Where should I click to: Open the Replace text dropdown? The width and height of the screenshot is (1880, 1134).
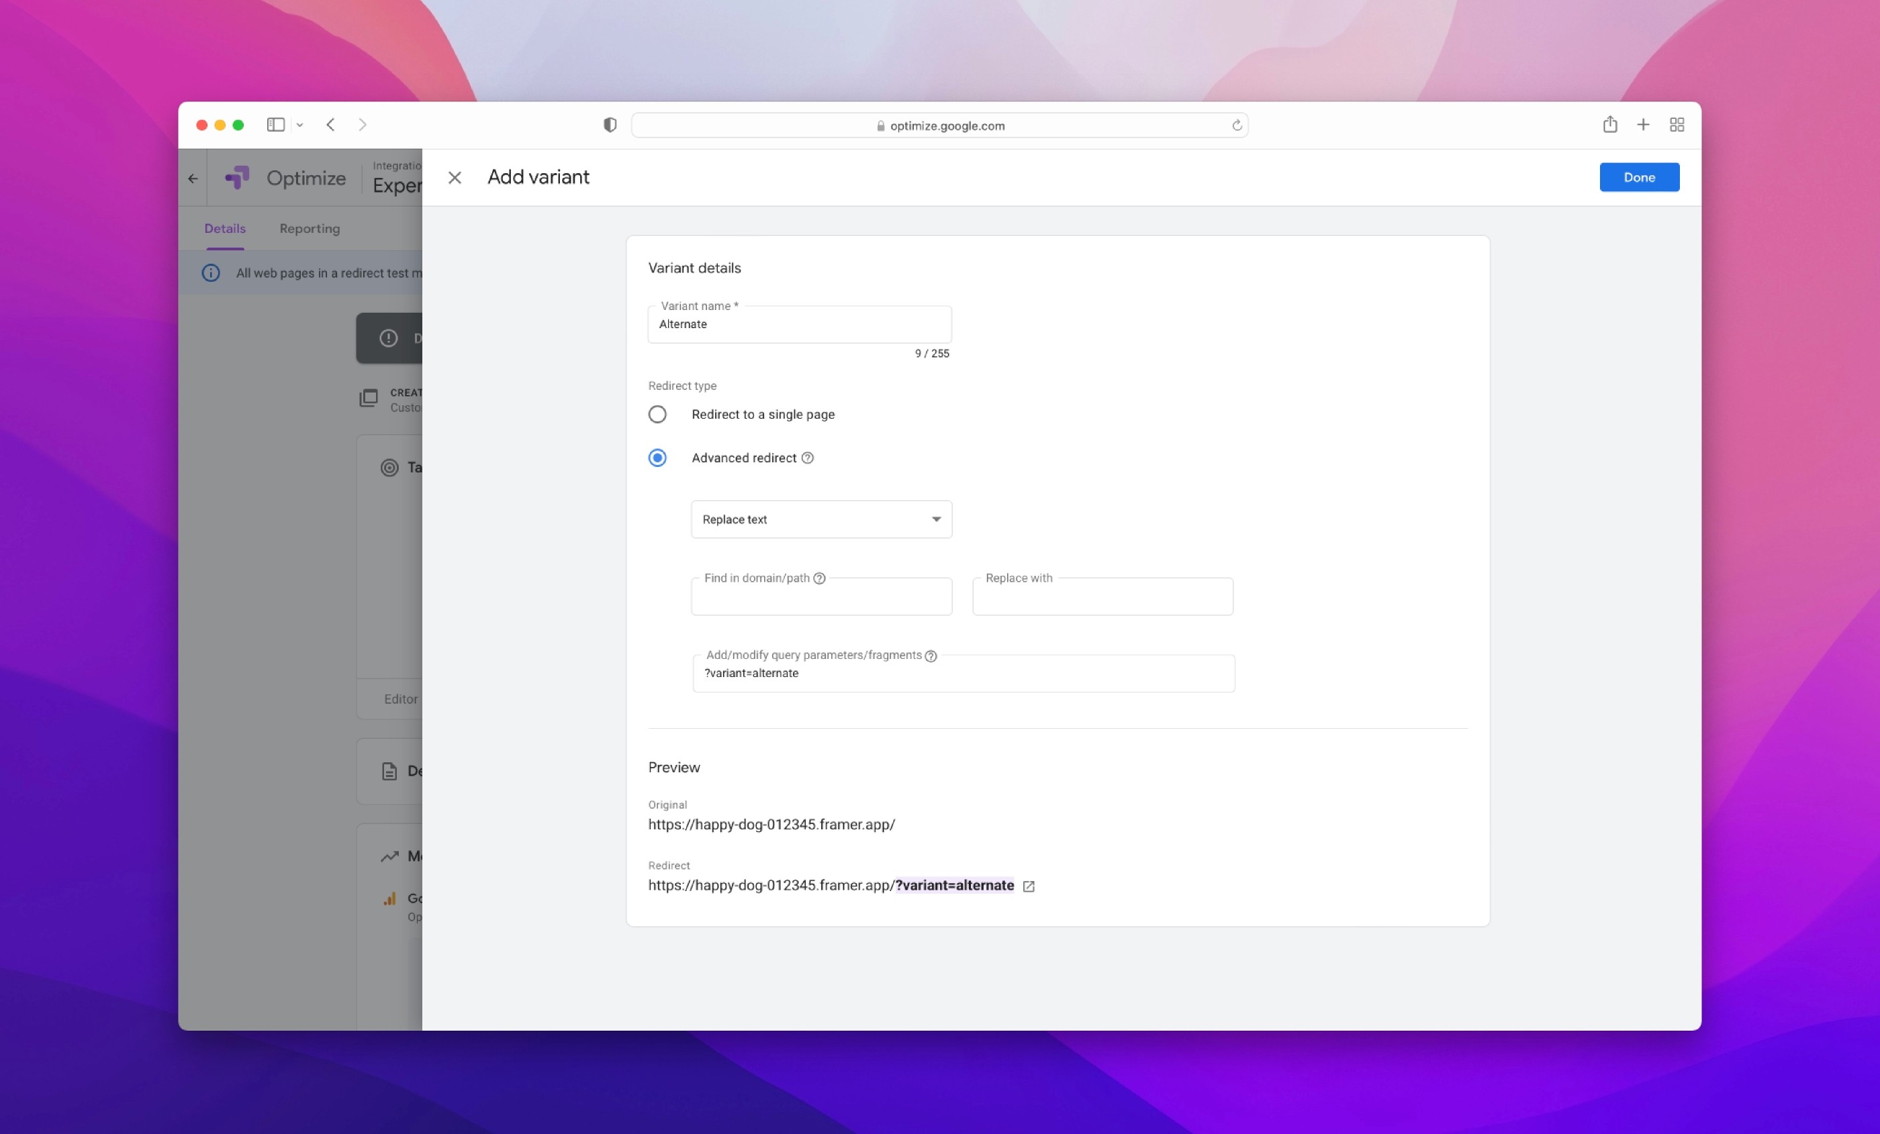pos(821,519)
